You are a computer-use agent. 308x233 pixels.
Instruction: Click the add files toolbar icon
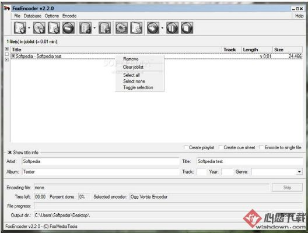pos(20,28)
